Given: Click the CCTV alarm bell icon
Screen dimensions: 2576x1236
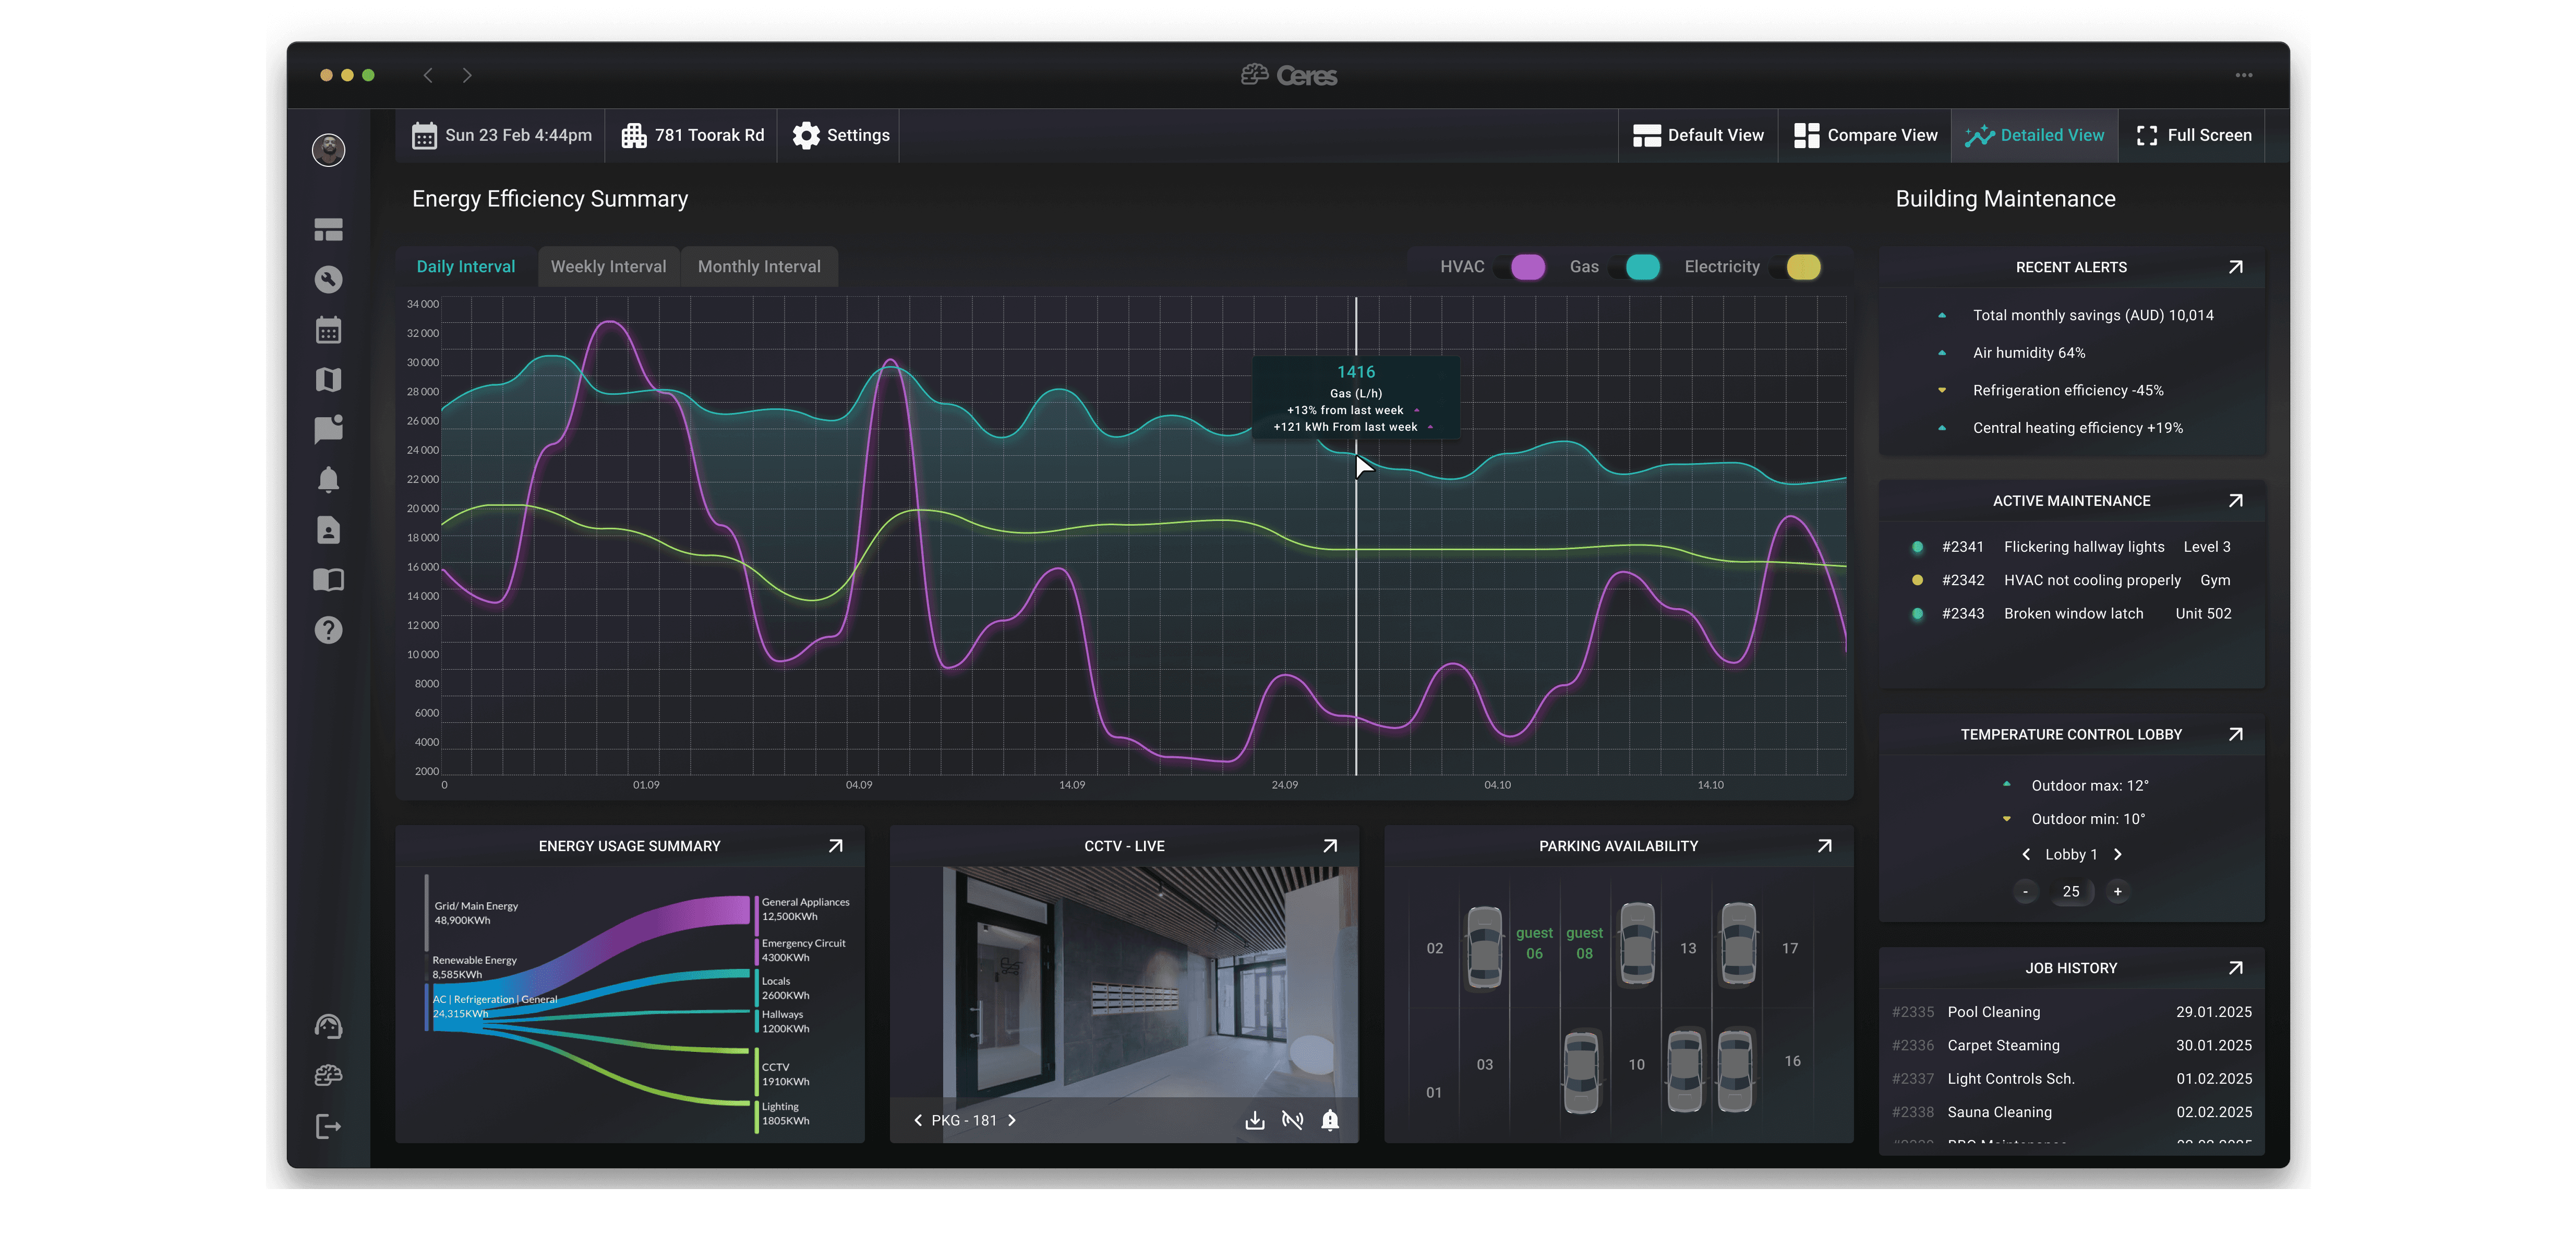Looking at the screenshot, I should point(1330,1120).
